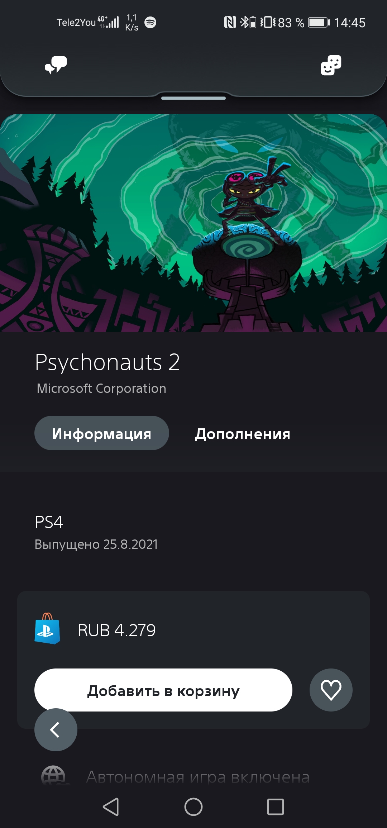Tap the globe offline-play icon
The width and height of the screenshot is (387, 828).
point(53,776)
